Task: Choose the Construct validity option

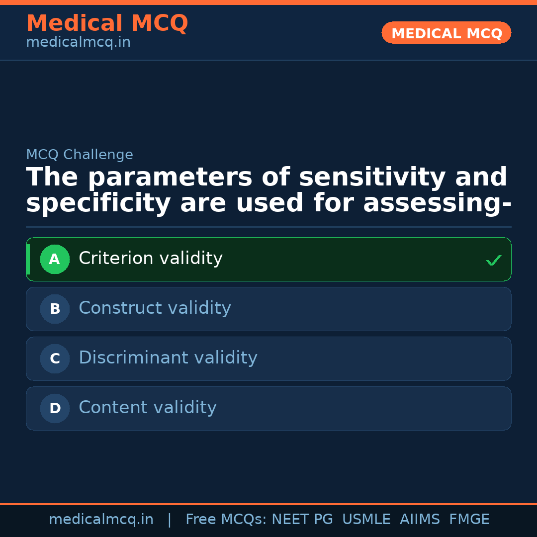Action: pyautogui.click(x=155, y=308)
